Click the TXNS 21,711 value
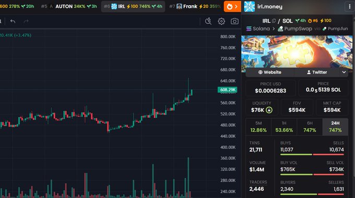Screen dimensions: 355x198 point(256,150)
